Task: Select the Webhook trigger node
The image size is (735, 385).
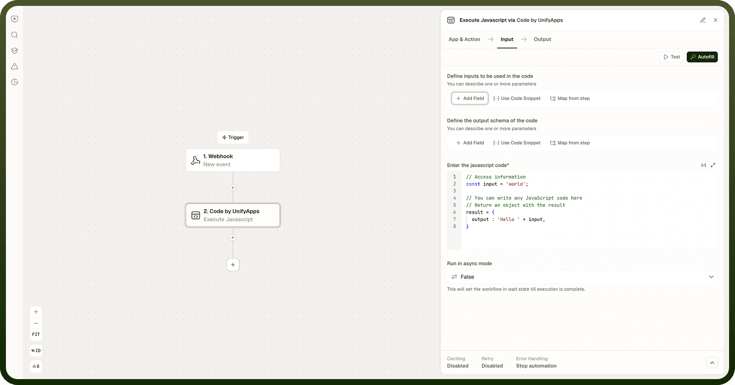Action: point(233,160)
